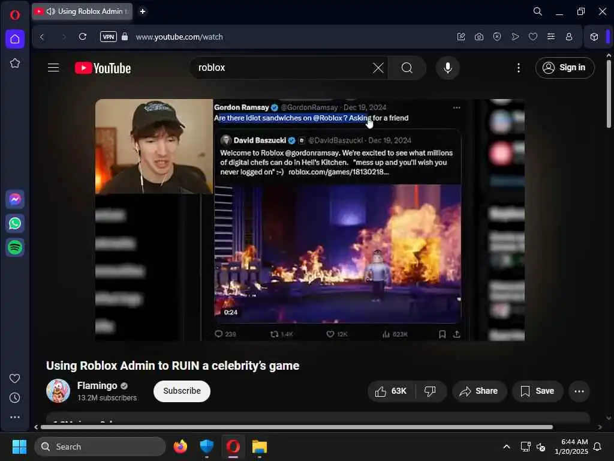Open Opera tab search magnifier
Viewport: 614px width, 461px height.
(538, 11)
